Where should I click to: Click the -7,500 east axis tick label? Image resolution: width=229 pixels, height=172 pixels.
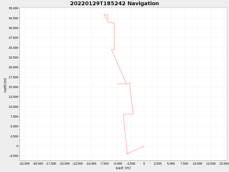click(104, 163)
